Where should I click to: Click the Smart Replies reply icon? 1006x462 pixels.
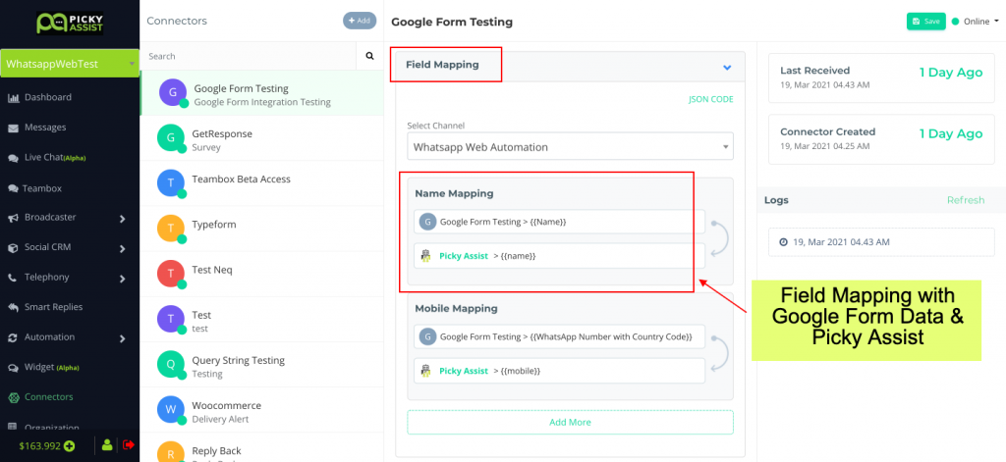tap(13, 308)
